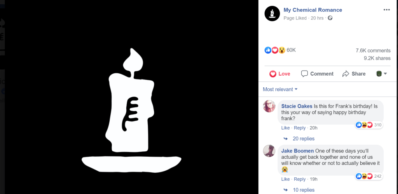
Task: Click the 7.6K comments link
Action: [373, 50]
